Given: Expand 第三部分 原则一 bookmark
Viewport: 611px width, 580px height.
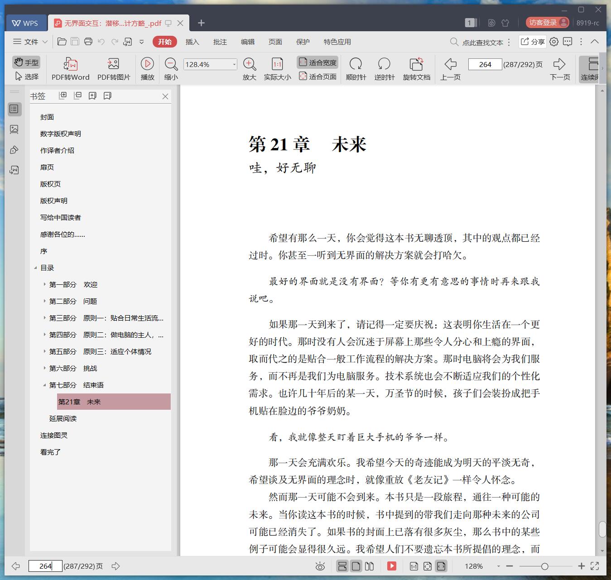Looking at the screenshot, I should [x=44, y=318].
